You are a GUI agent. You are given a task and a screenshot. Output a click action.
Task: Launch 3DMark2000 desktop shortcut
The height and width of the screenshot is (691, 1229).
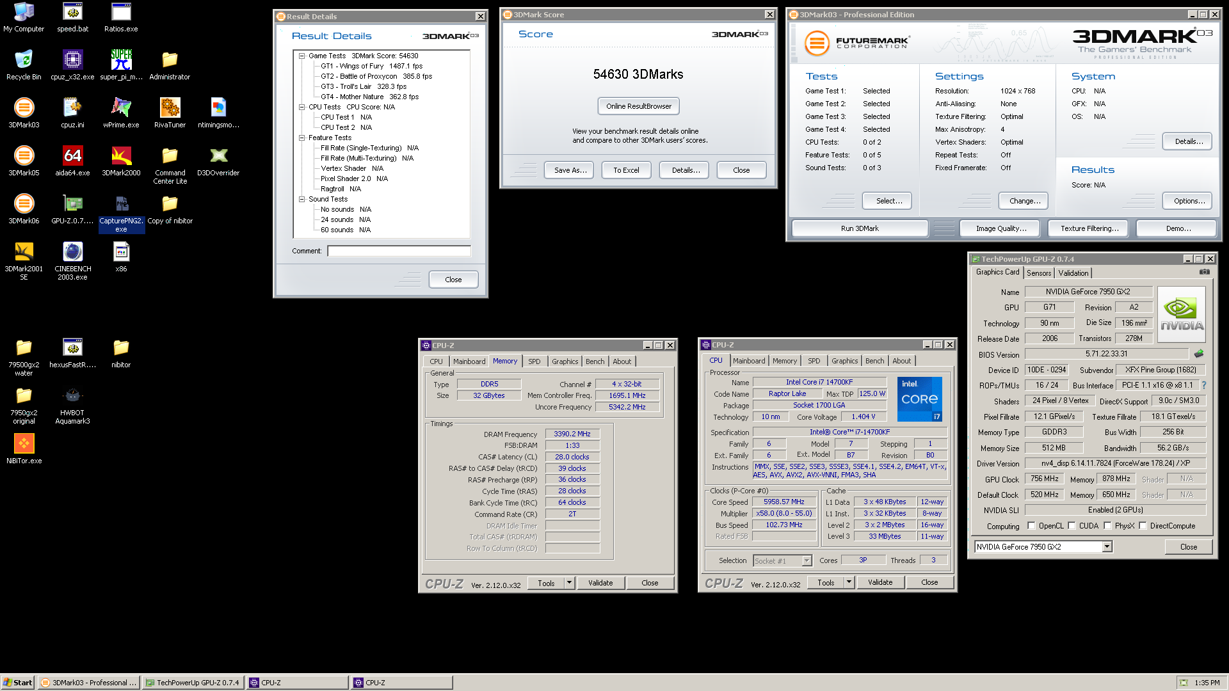point(121,161)
